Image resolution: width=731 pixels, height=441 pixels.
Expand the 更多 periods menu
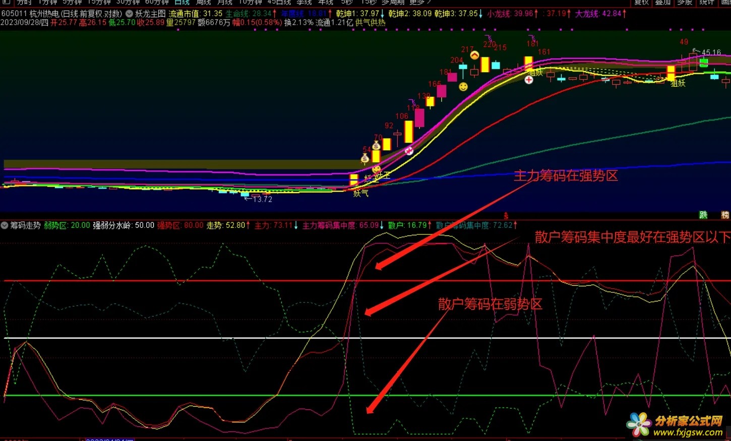pos(420,3)
